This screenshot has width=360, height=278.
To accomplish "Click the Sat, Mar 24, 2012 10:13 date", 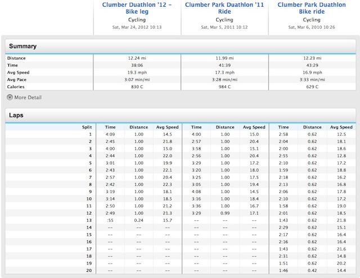I will click(x=137, y=28).
